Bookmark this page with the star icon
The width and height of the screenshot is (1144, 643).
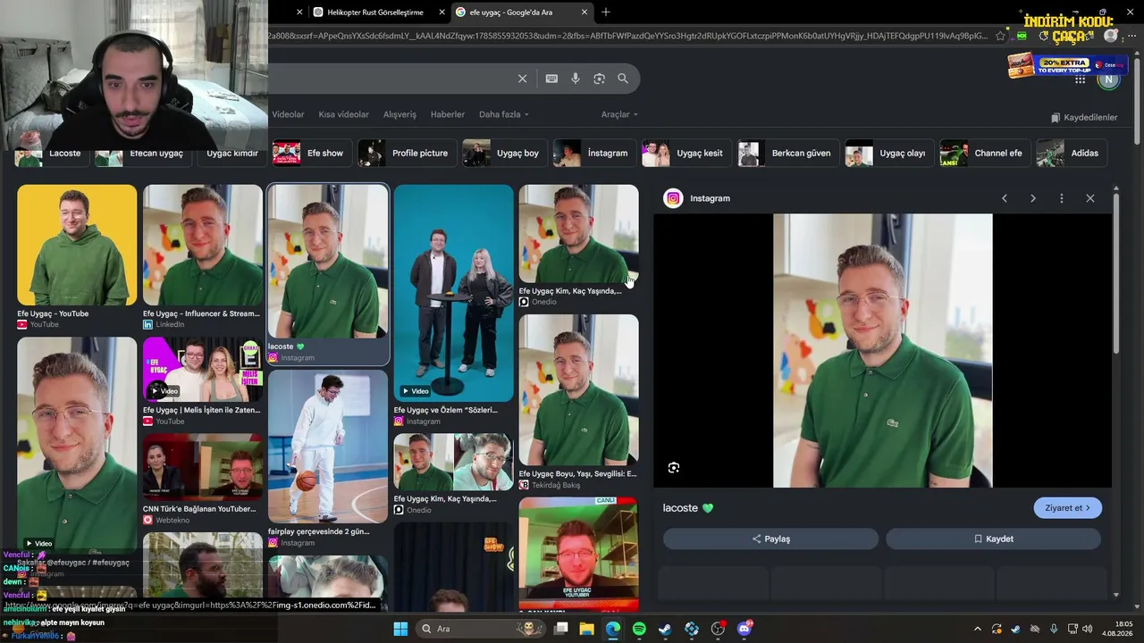pos(1000,36)
